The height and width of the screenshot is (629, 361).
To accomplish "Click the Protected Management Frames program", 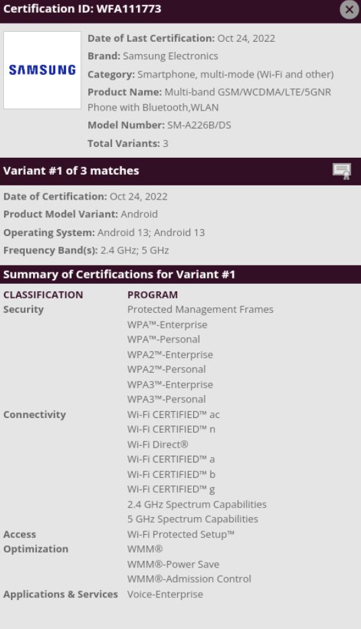I will tap(200, 309).
